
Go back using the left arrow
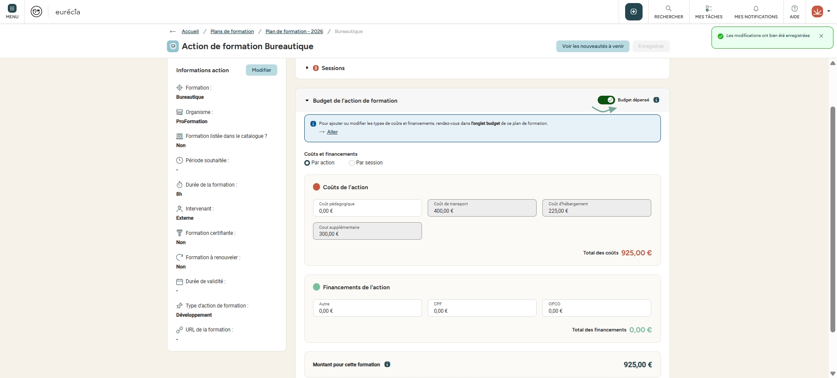[x=173, y=32]
